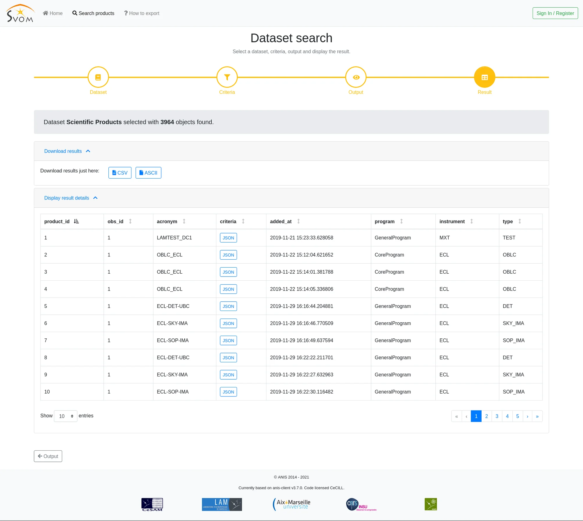Go to Dataset step icon
Viewport: 583px width, 521px height.
coord(98,77)
